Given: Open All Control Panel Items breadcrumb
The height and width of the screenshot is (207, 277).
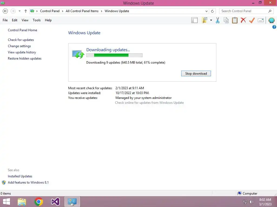Looking at the screenshot, I should point(82,11).
